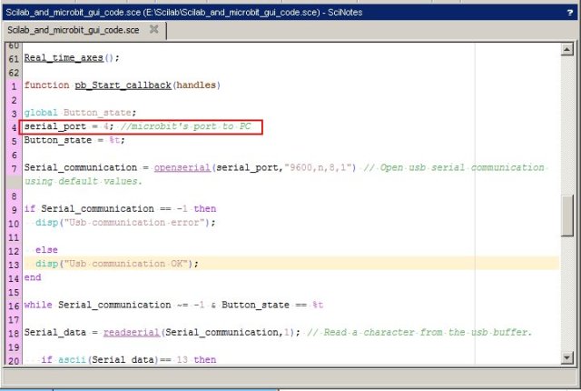Click the scrollbar up arrow

pyautogui.click(x=568, y=49)
